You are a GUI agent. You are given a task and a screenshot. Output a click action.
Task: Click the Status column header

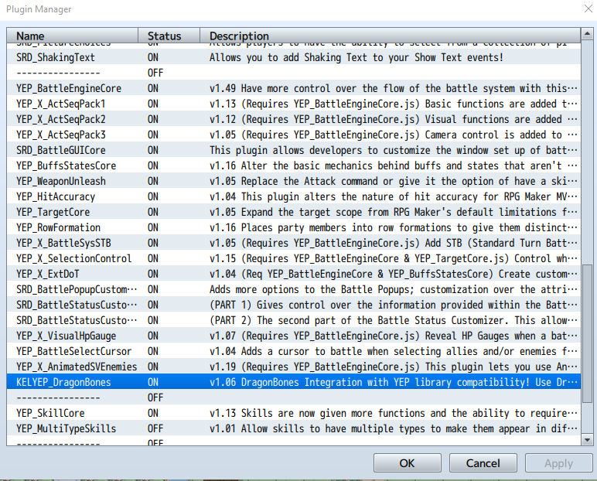tap(169, 36)
